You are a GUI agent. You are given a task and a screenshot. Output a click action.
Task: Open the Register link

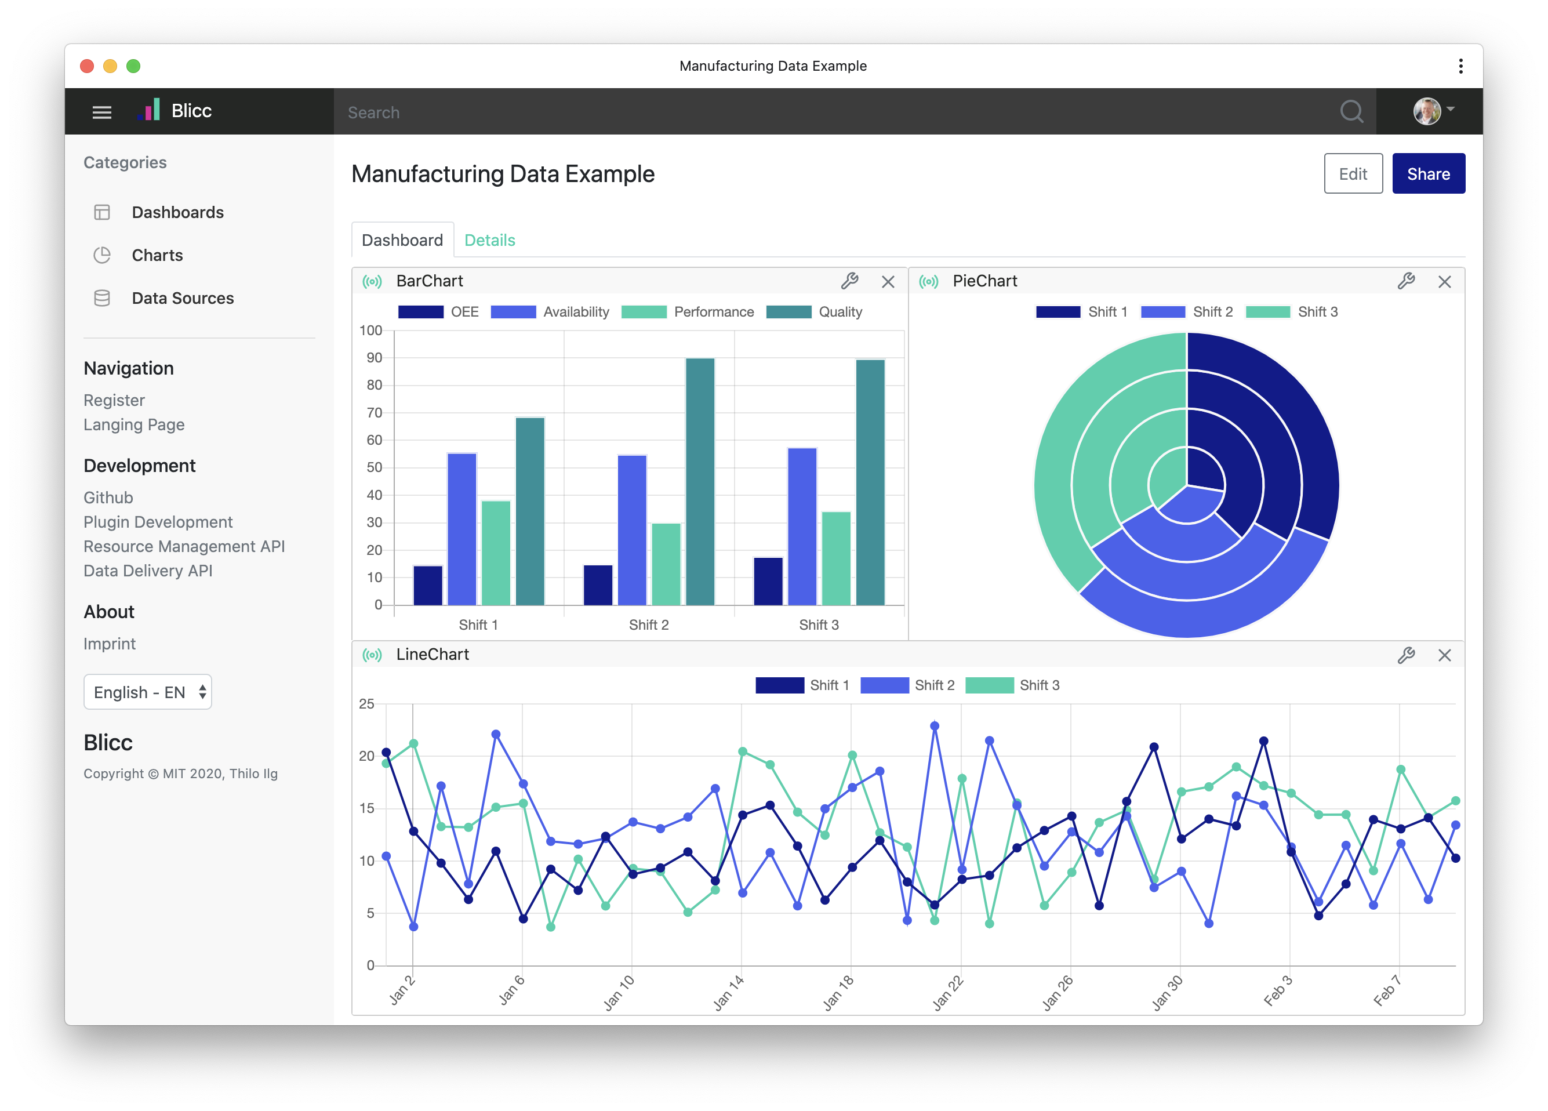pyautogui.click(x=114, y=401)
